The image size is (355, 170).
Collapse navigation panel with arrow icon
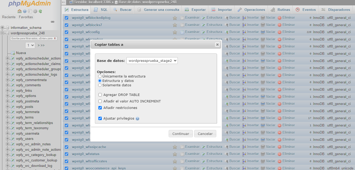coord(64,2)
